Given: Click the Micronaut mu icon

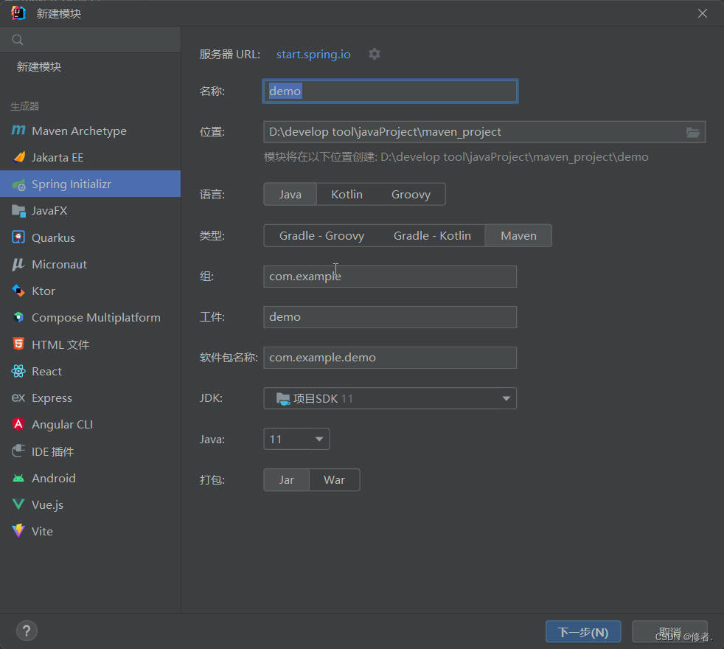Looking at the screenshot, I should pos(18,264).
